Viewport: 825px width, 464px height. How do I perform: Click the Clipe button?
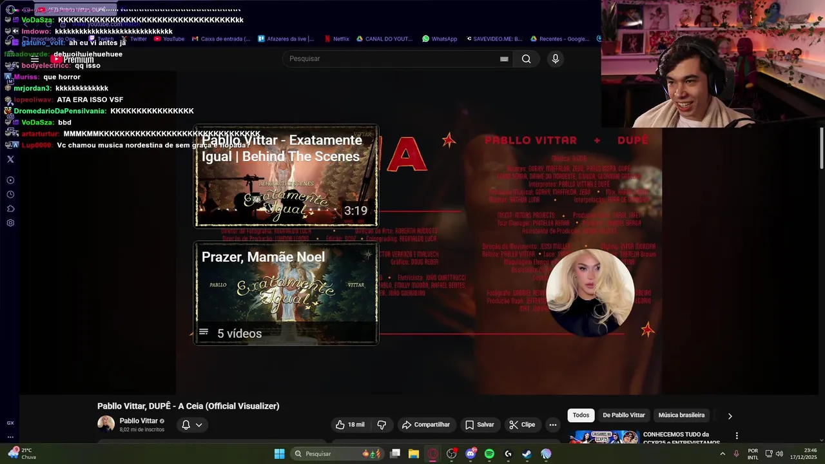pyautogui.click(x=522, y=425)
